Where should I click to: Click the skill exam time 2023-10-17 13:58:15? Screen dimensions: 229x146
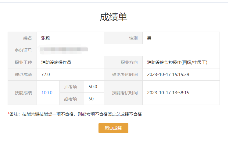point(168,93)
